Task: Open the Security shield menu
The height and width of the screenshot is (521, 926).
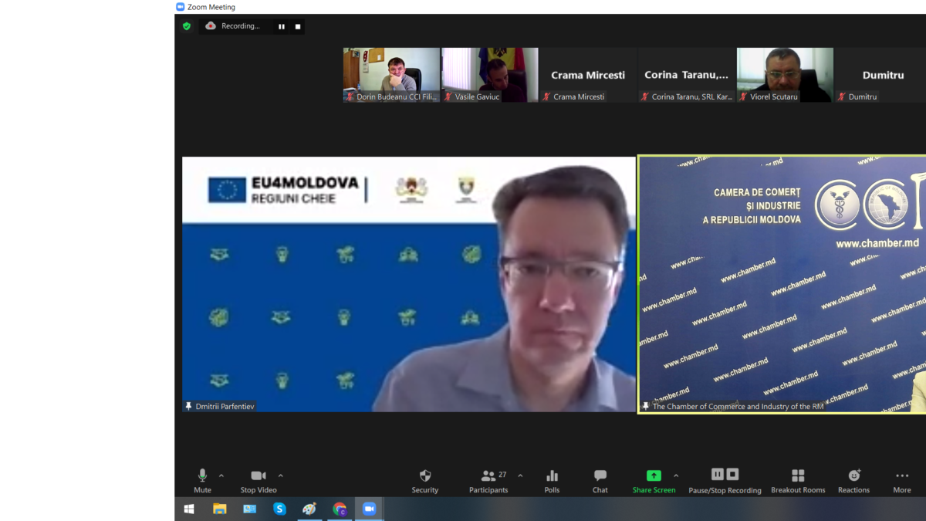Action: [x=424, y=480]
